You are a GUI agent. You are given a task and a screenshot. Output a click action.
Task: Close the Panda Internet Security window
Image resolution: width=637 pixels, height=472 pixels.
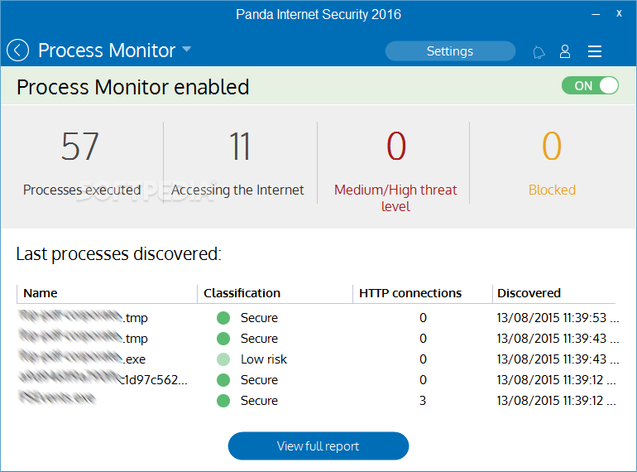[x=619, y=13]
